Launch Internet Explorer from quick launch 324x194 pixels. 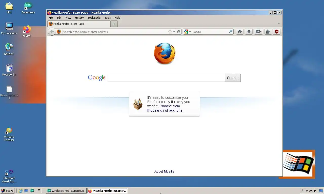click(21, 191)
